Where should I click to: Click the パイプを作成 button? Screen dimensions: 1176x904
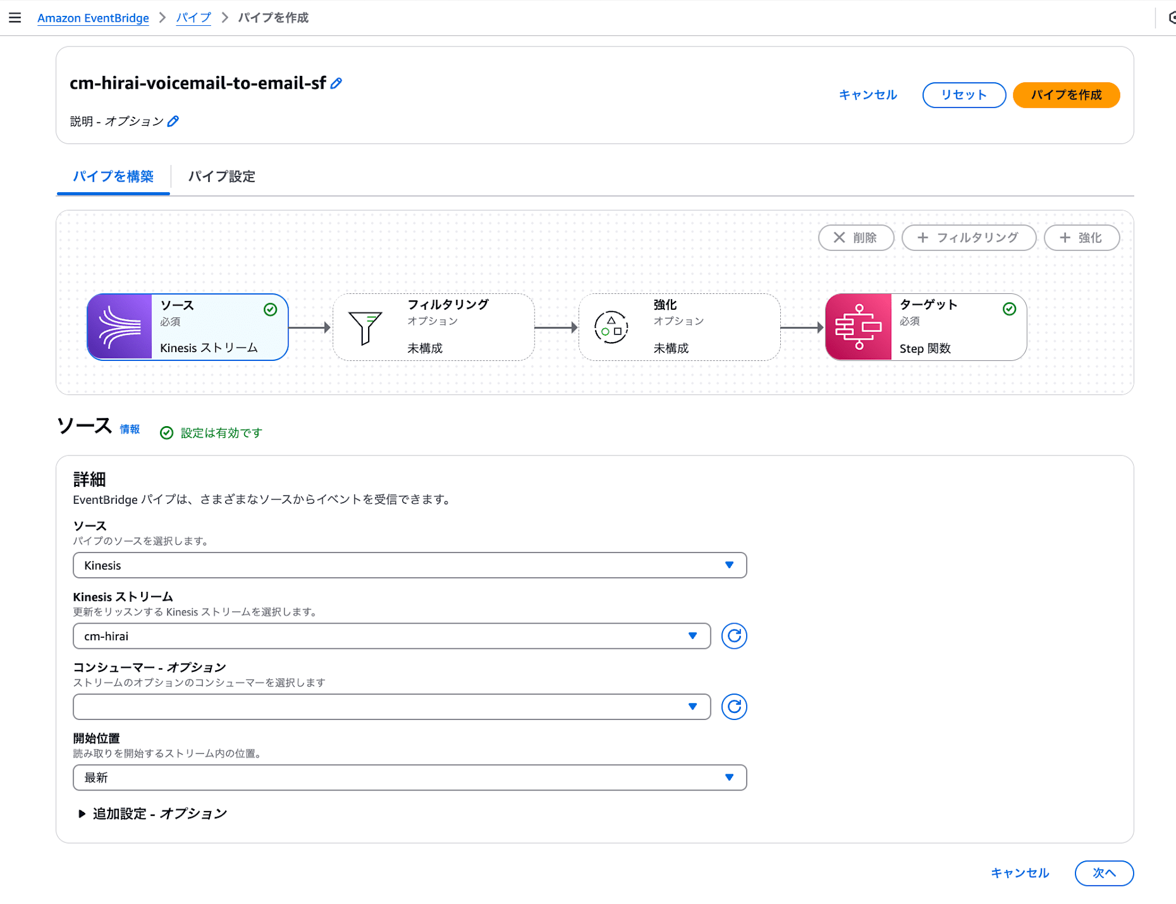[x=1067, y=95]
